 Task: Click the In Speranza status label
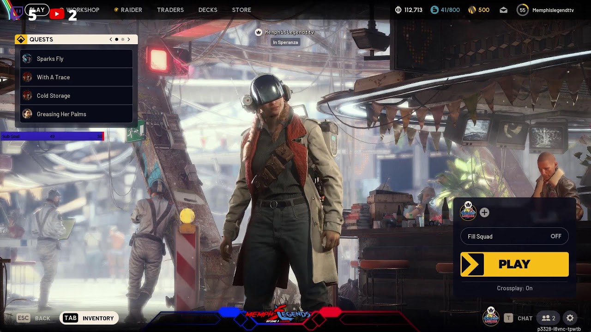coord(285,42)
